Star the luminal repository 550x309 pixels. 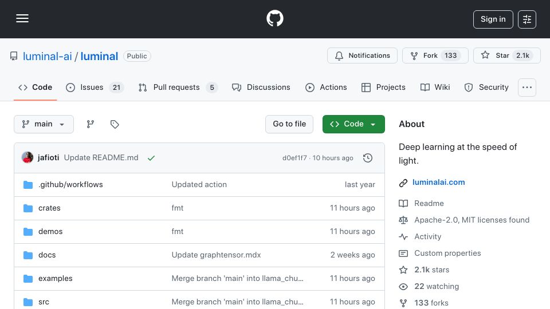click(x=506, y=56)
